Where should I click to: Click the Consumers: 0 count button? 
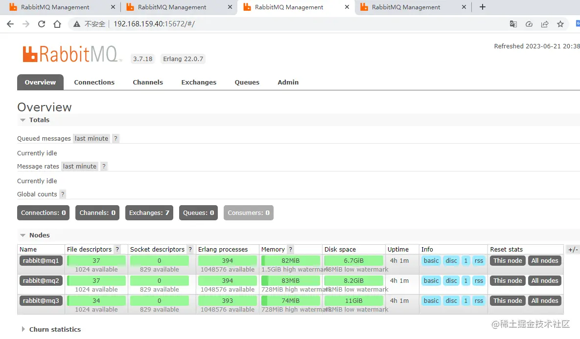click(249, 212)
